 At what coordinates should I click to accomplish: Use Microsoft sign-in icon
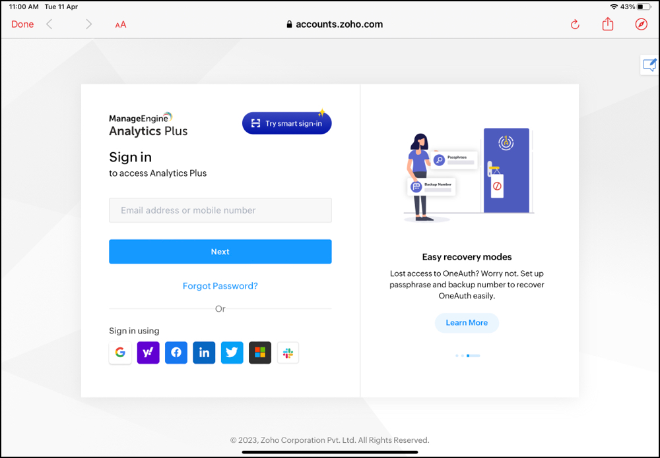pyautogui.click(x=260, y=353)
